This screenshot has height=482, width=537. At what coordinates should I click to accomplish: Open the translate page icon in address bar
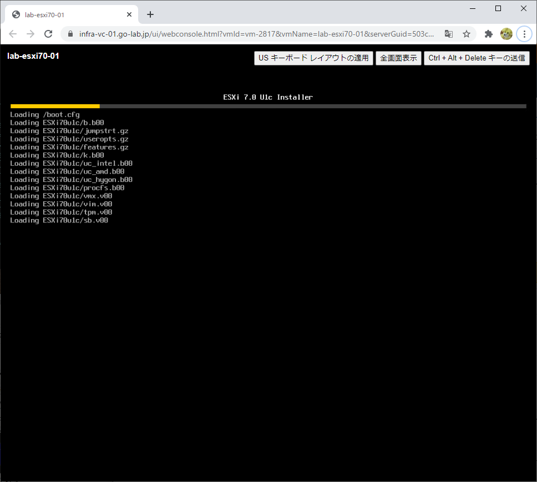pyautogui.click(x=449, y=34)
